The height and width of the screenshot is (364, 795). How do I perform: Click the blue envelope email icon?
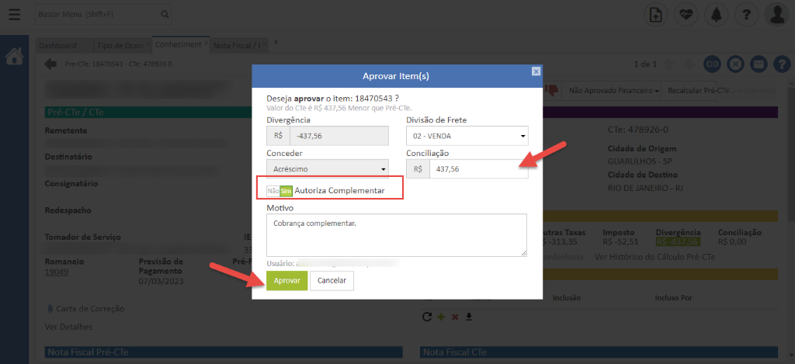point(759,64)
